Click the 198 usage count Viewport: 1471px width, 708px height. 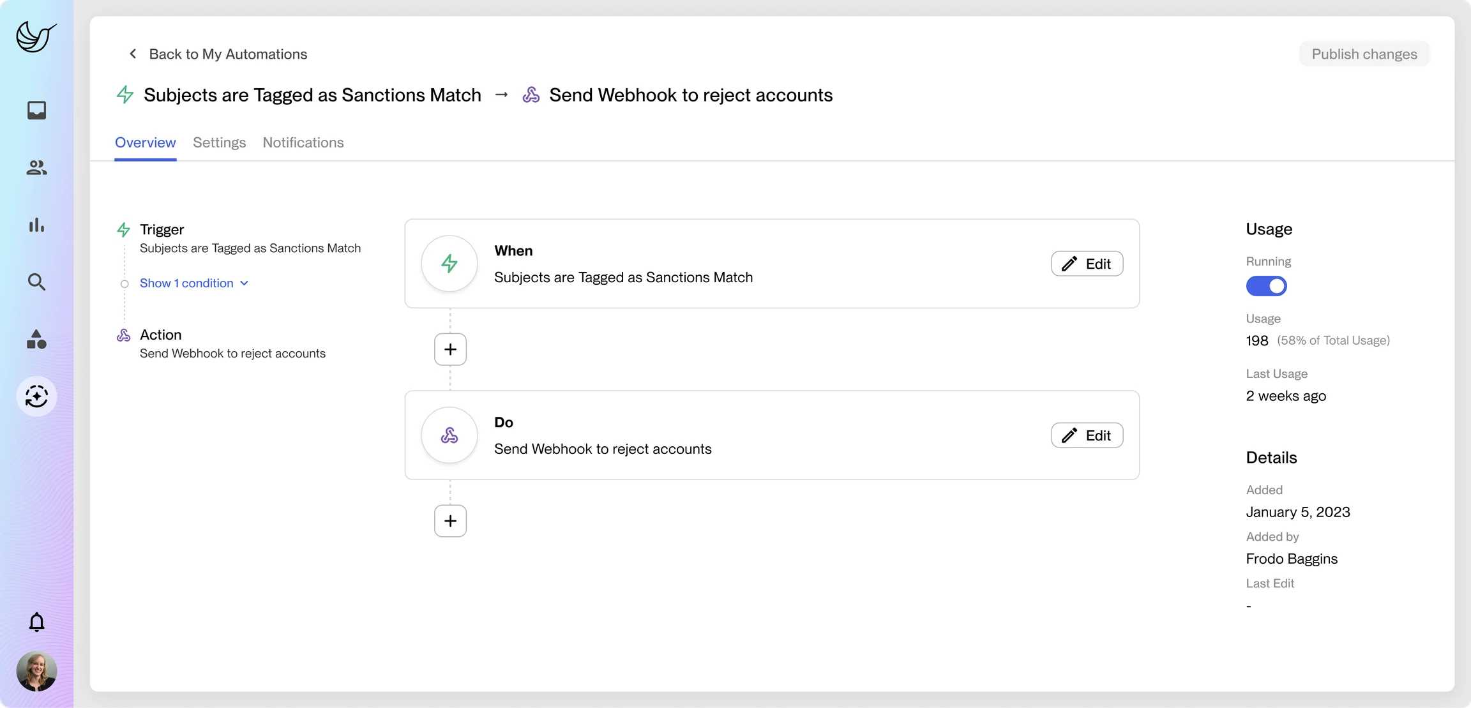coord(1256,341)
